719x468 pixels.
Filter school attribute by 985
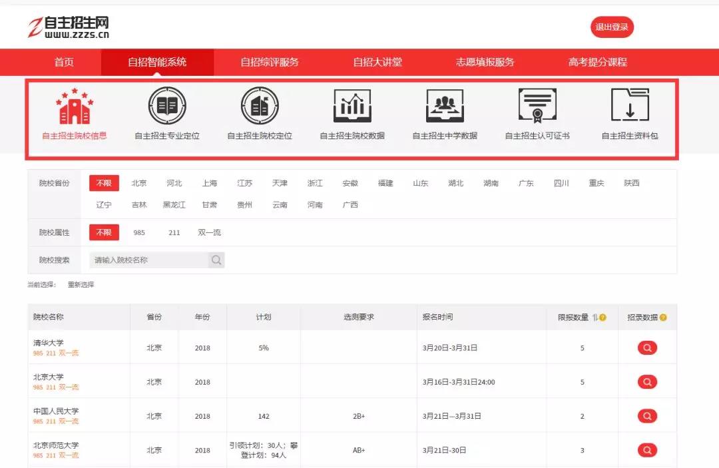pos(139,232)
